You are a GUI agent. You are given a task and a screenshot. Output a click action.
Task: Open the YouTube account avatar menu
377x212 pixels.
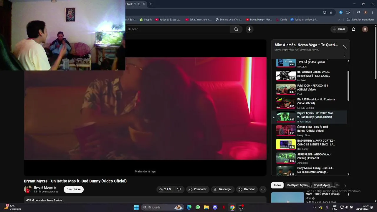coord(365,29)
